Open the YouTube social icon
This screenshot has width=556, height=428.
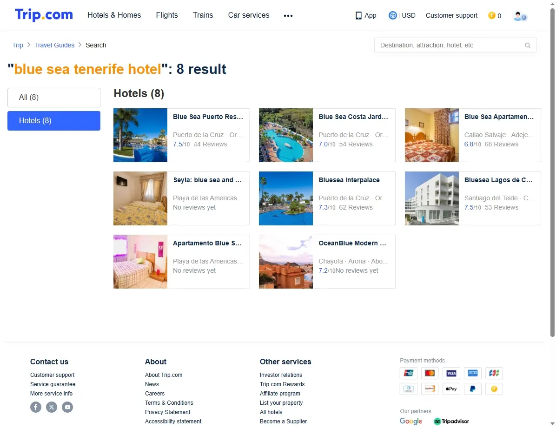click(x=67, y=407)
